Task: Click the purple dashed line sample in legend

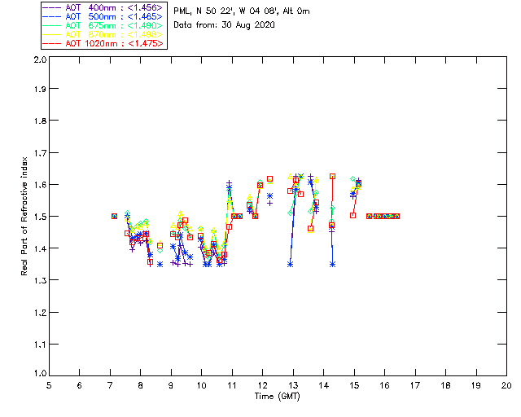Action: (x=52, y=7)
